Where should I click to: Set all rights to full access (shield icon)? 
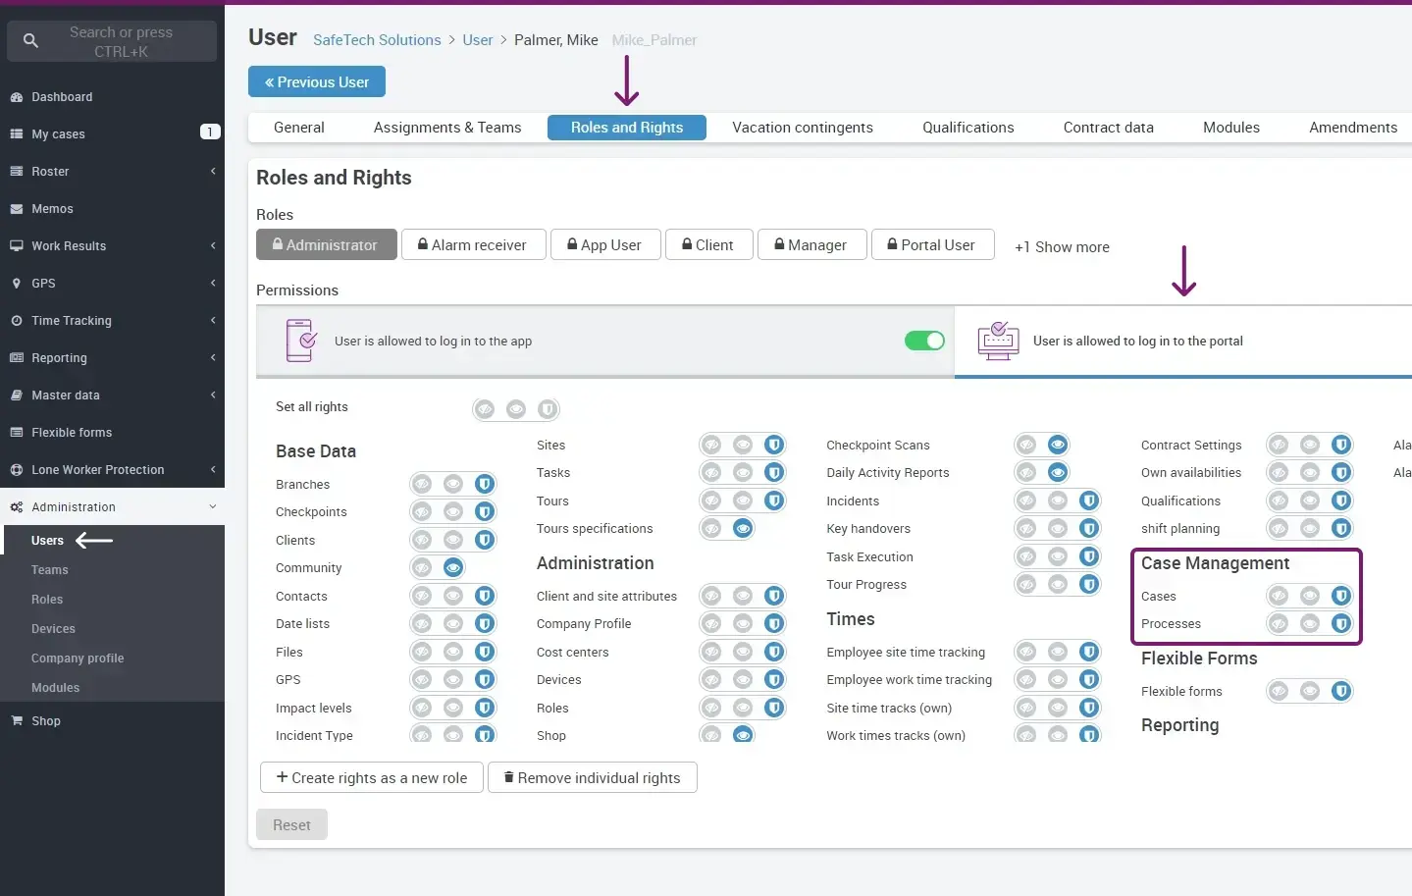pos(548,409)
